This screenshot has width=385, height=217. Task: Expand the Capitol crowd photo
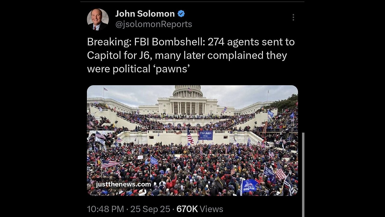192,140
